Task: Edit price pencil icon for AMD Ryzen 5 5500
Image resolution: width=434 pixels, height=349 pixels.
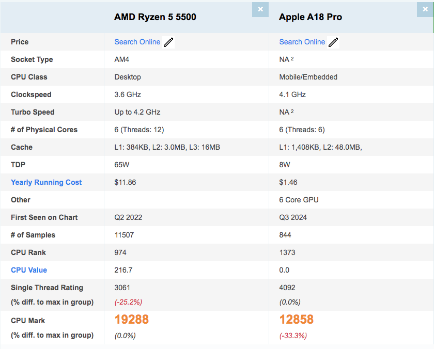Action: tap(168, 42)
